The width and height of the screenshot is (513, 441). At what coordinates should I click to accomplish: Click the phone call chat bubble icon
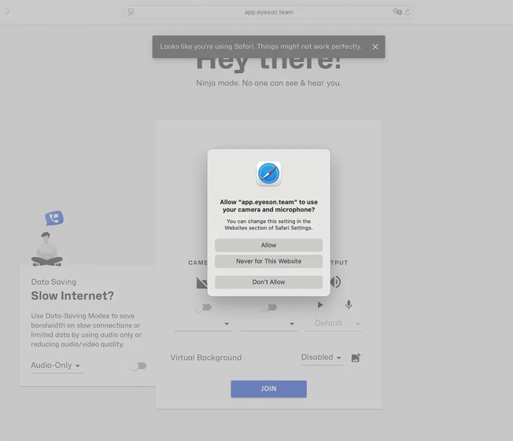54,218
